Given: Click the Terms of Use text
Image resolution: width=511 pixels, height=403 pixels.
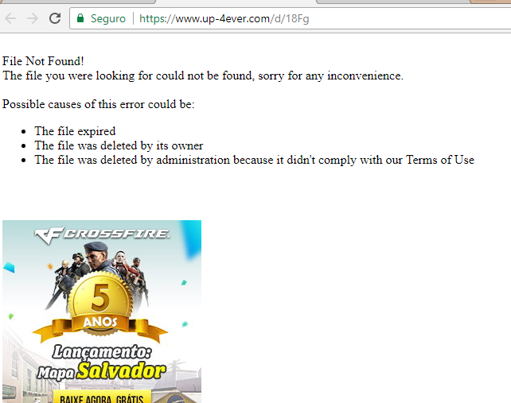Looking at the screenshot, I should pyautogui.click(x=440, y=160).
